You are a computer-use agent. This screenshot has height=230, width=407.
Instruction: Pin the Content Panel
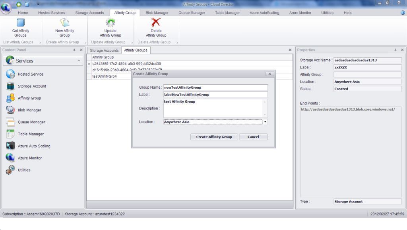[x=74, y=50]
